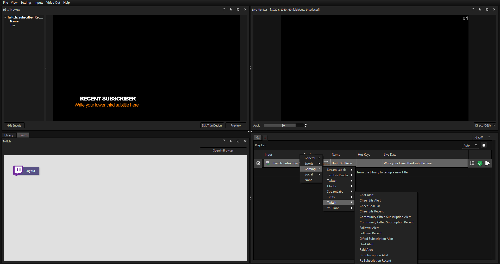Select Re Subscription Recent menu entry
Image resolution: width=500 pixels, height=264 pixels.
click(x=386, y=261)
